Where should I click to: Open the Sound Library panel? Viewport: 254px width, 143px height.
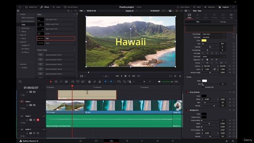pos(71,7)
